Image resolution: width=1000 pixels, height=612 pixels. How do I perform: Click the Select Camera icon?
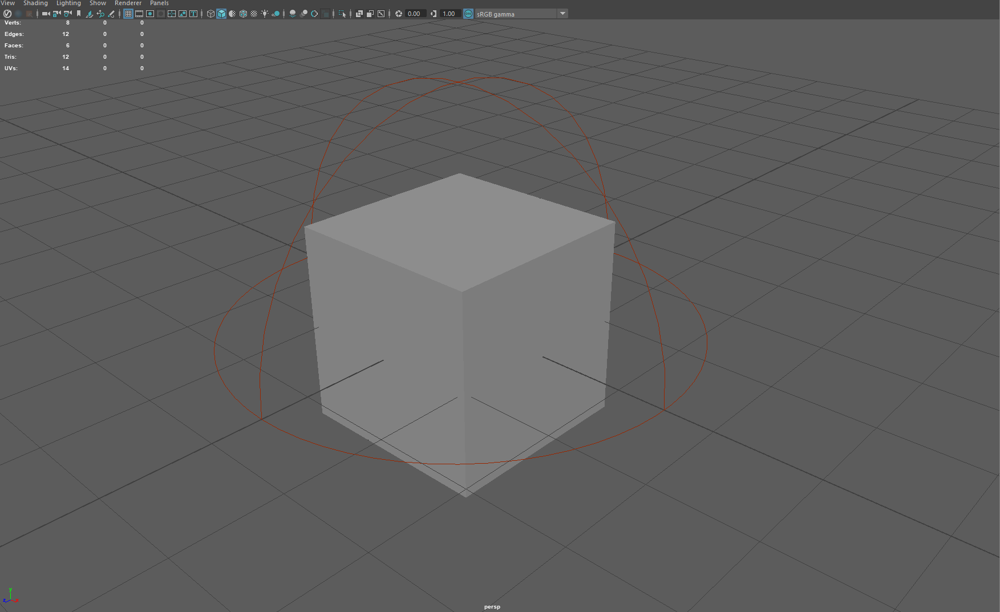click(x=46, y=14)
